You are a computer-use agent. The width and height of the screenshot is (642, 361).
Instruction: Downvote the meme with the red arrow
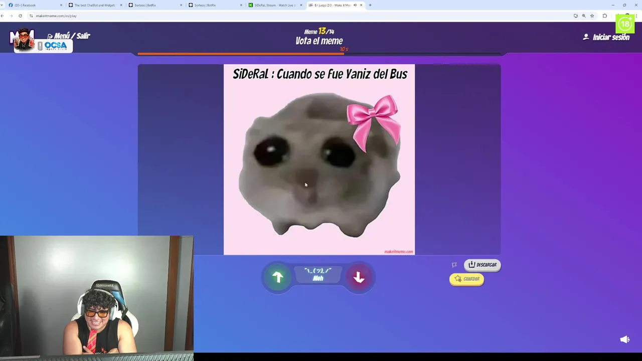coord(359,277)
